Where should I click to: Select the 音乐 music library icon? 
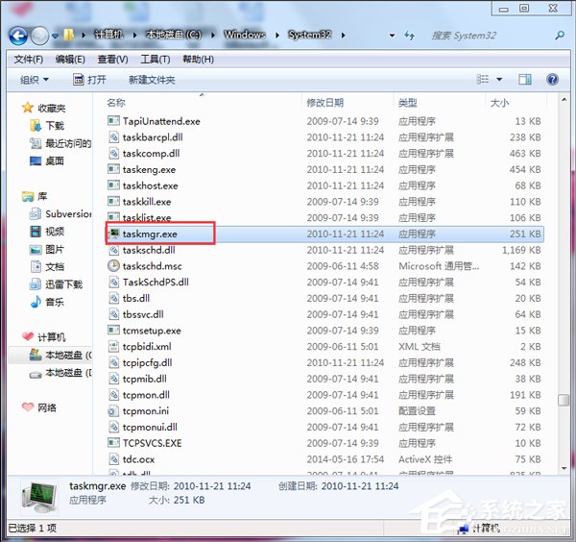pos(29,303)
